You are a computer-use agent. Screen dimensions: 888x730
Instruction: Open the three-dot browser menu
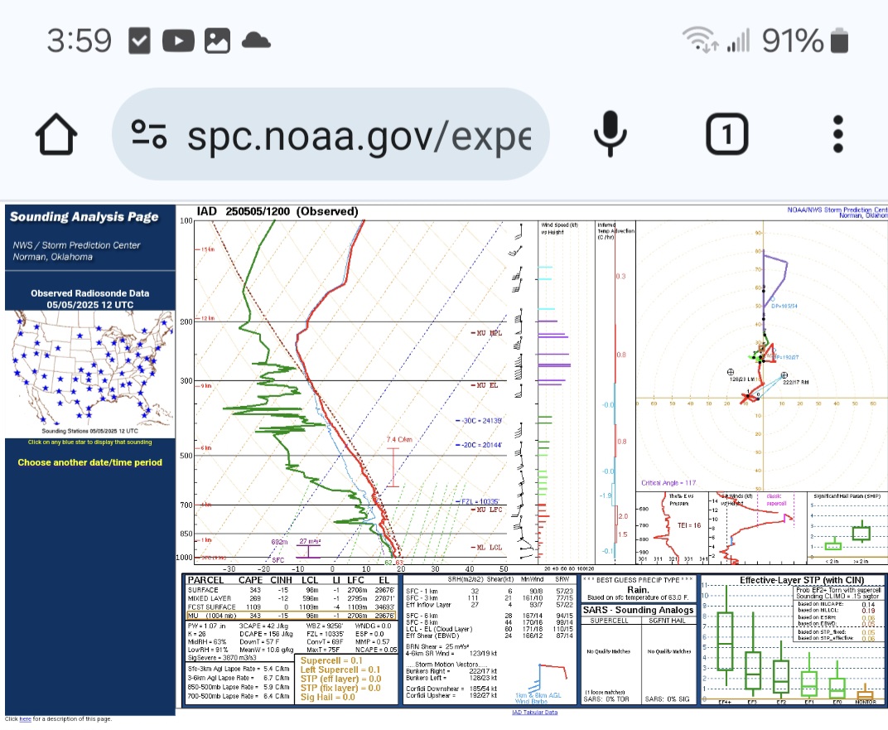[838, 134]
